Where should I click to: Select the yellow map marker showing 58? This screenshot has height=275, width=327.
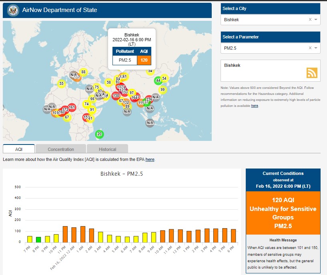click(108, 82)
